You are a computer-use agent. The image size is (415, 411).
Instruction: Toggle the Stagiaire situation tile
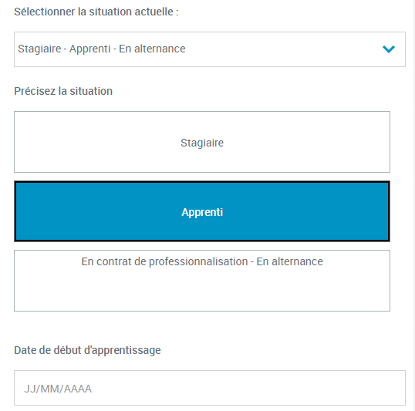(202, 142)
